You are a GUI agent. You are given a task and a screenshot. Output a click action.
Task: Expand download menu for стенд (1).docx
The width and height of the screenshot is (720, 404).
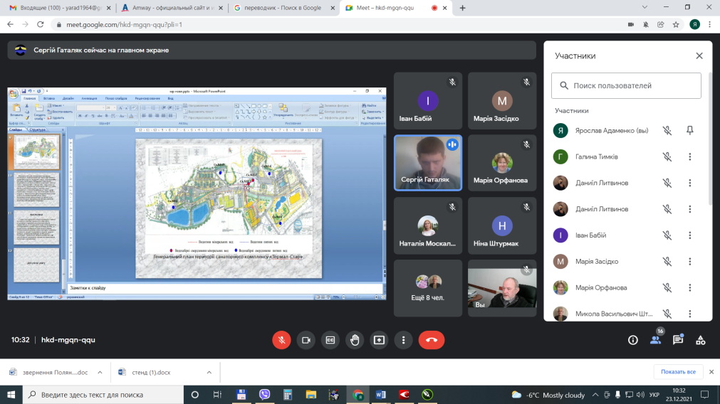click(x=209, y=372)
